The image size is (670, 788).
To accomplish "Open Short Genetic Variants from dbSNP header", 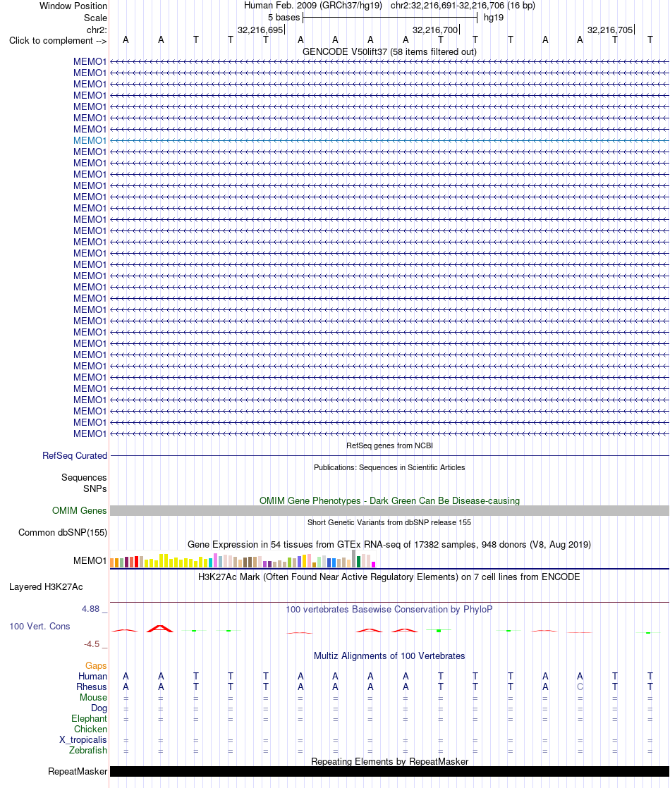I will [x=389, y=523].
